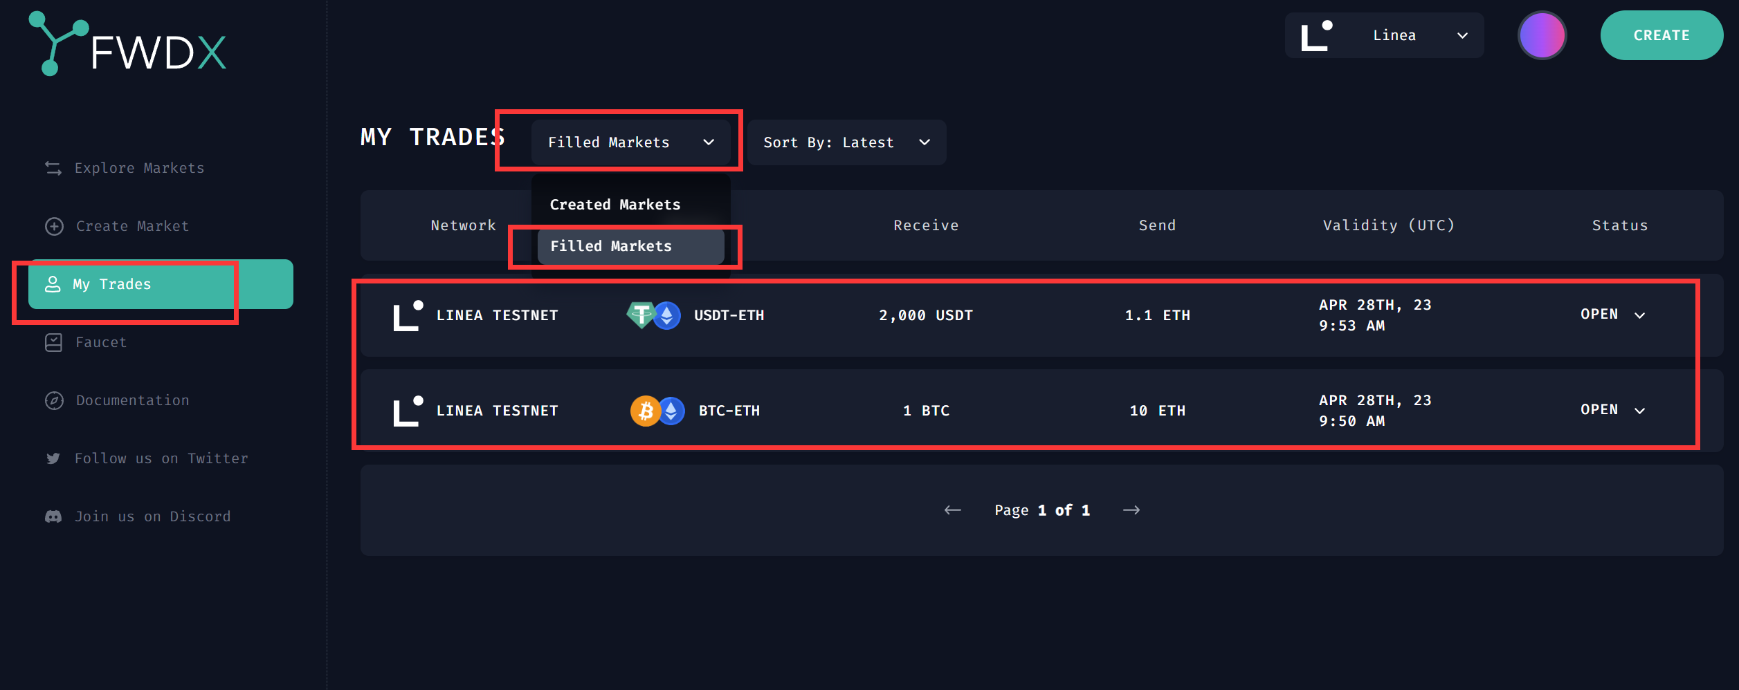Click the Explore Markets swap icon
The height and width of the screenshot is (690, 1739).
click(53, 168)
